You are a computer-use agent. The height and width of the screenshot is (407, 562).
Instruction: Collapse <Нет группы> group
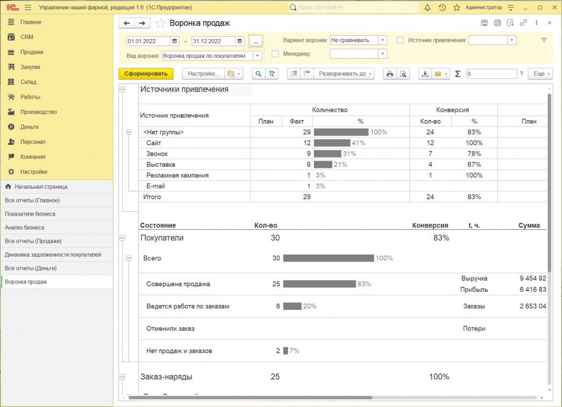tap(128, 132)
